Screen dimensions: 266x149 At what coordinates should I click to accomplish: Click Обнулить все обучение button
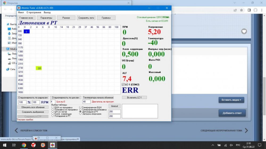[x=33, y=107]
